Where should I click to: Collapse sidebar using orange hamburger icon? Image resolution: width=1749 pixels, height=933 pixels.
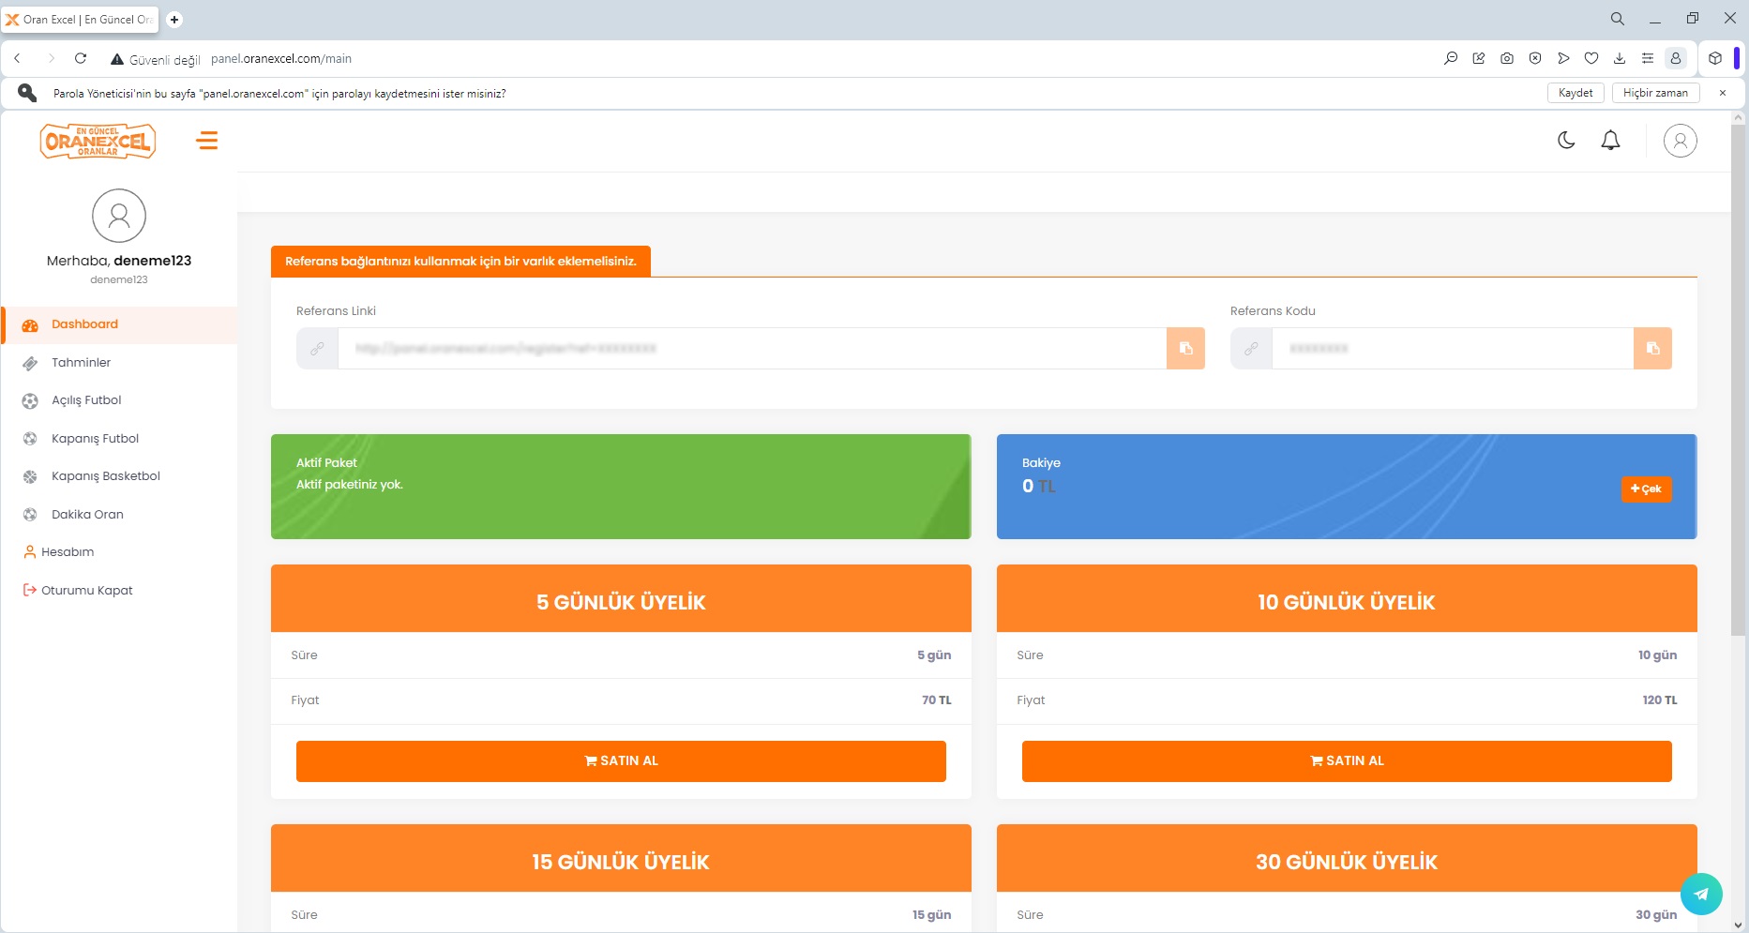tap(207, 141)
